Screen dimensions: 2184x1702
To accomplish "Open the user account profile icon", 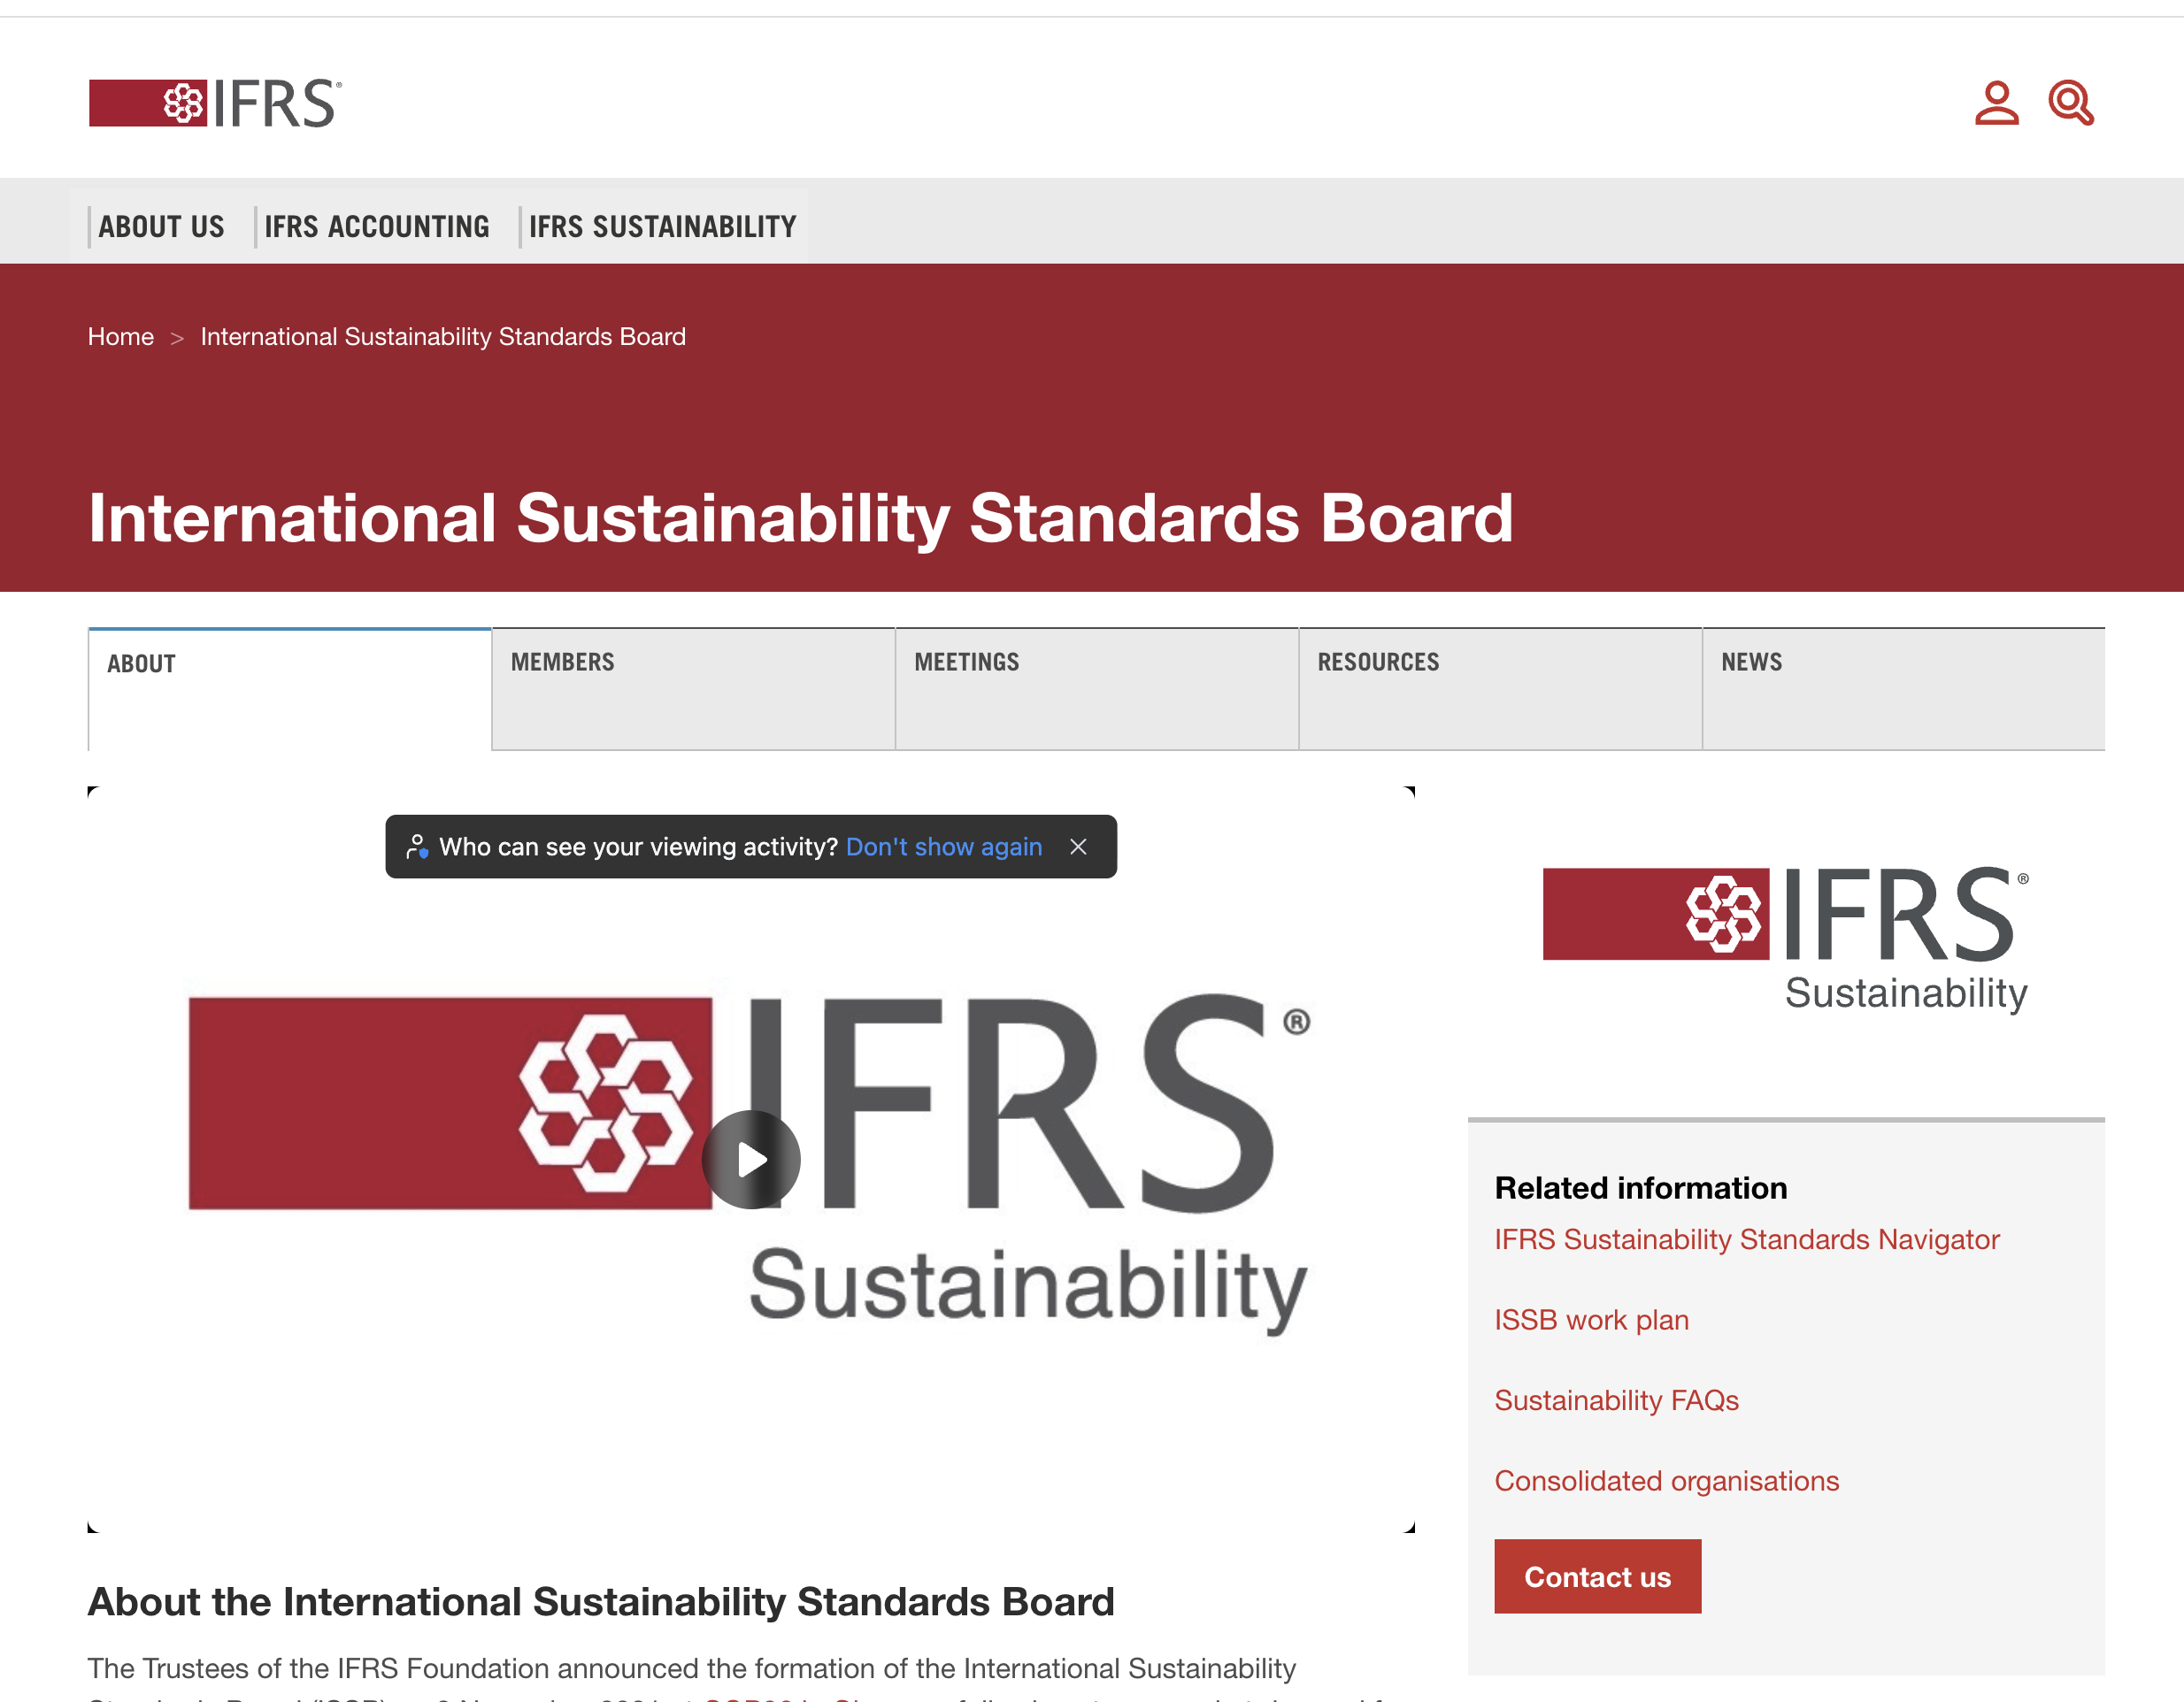I will pos(1996,103).
